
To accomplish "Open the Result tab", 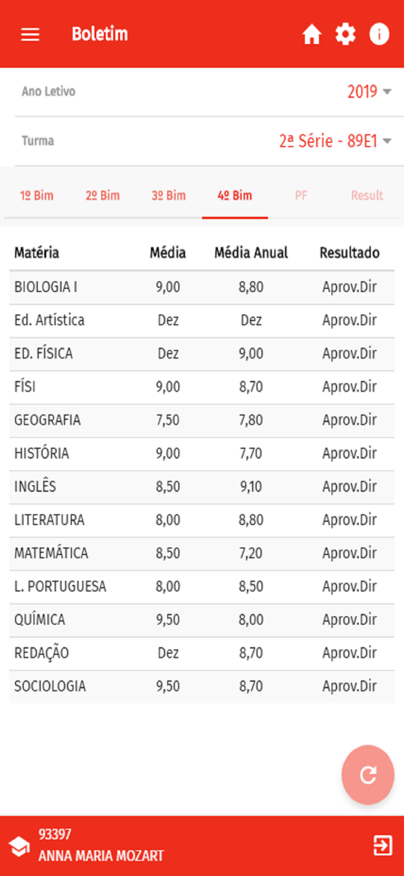I will 367,195.
